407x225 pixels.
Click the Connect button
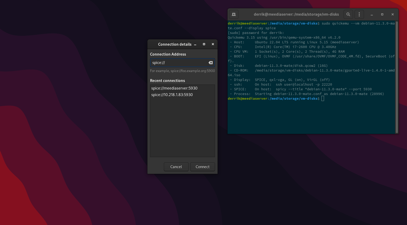click(x=202, y=167)
